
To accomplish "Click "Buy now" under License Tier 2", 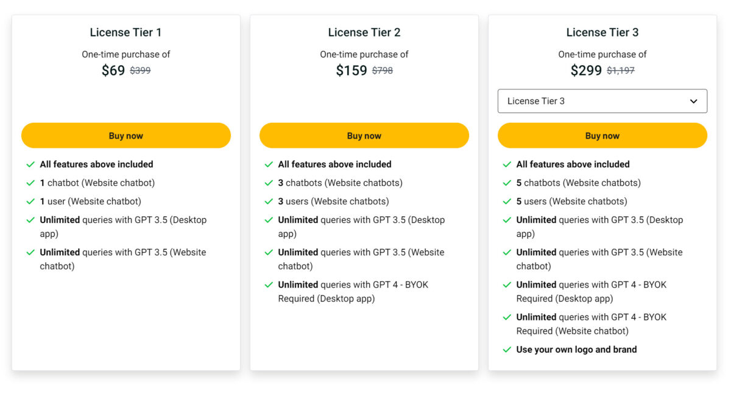I will [364, 136].
